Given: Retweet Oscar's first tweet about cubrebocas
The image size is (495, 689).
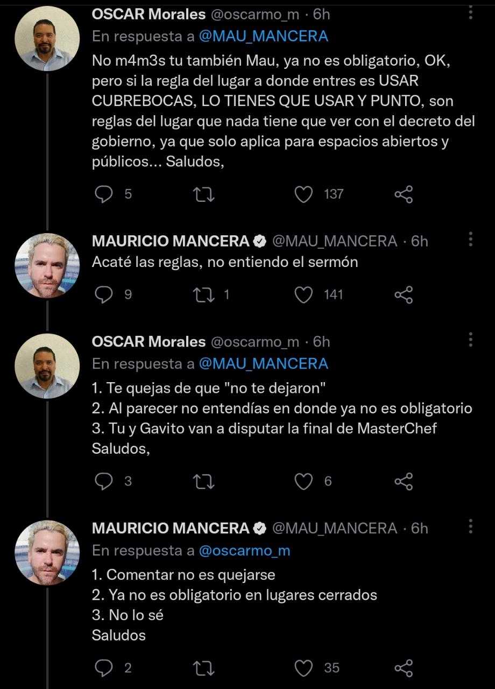Looking at the screenshot, I should [x=203, y=194].
